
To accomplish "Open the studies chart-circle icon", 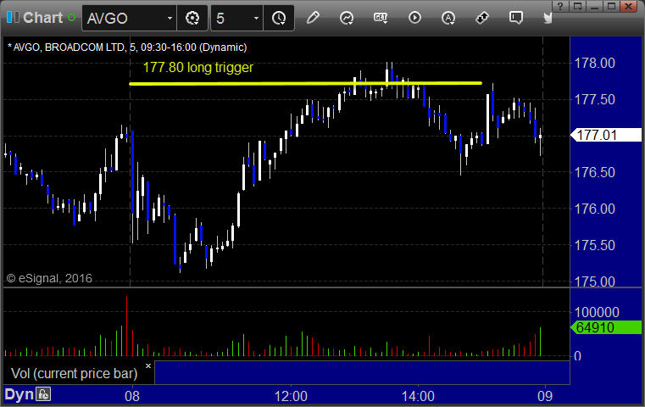I will coord(347,18).
